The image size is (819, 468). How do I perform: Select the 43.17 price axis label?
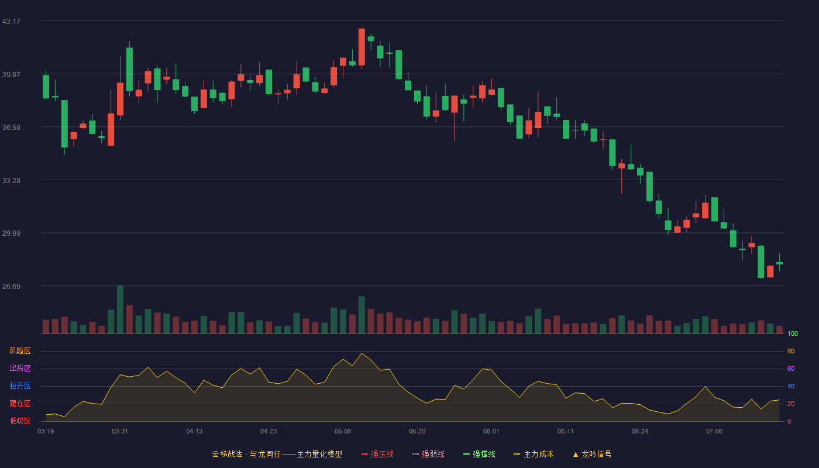coord(11,21)
